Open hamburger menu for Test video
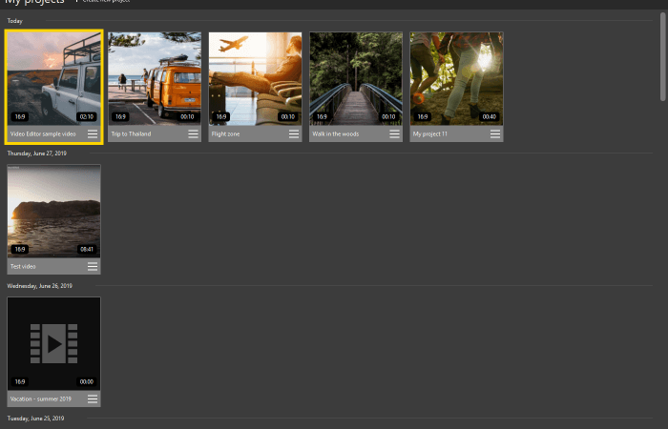The width and height of the screenshot is (668, 429). tap(93, 266)
